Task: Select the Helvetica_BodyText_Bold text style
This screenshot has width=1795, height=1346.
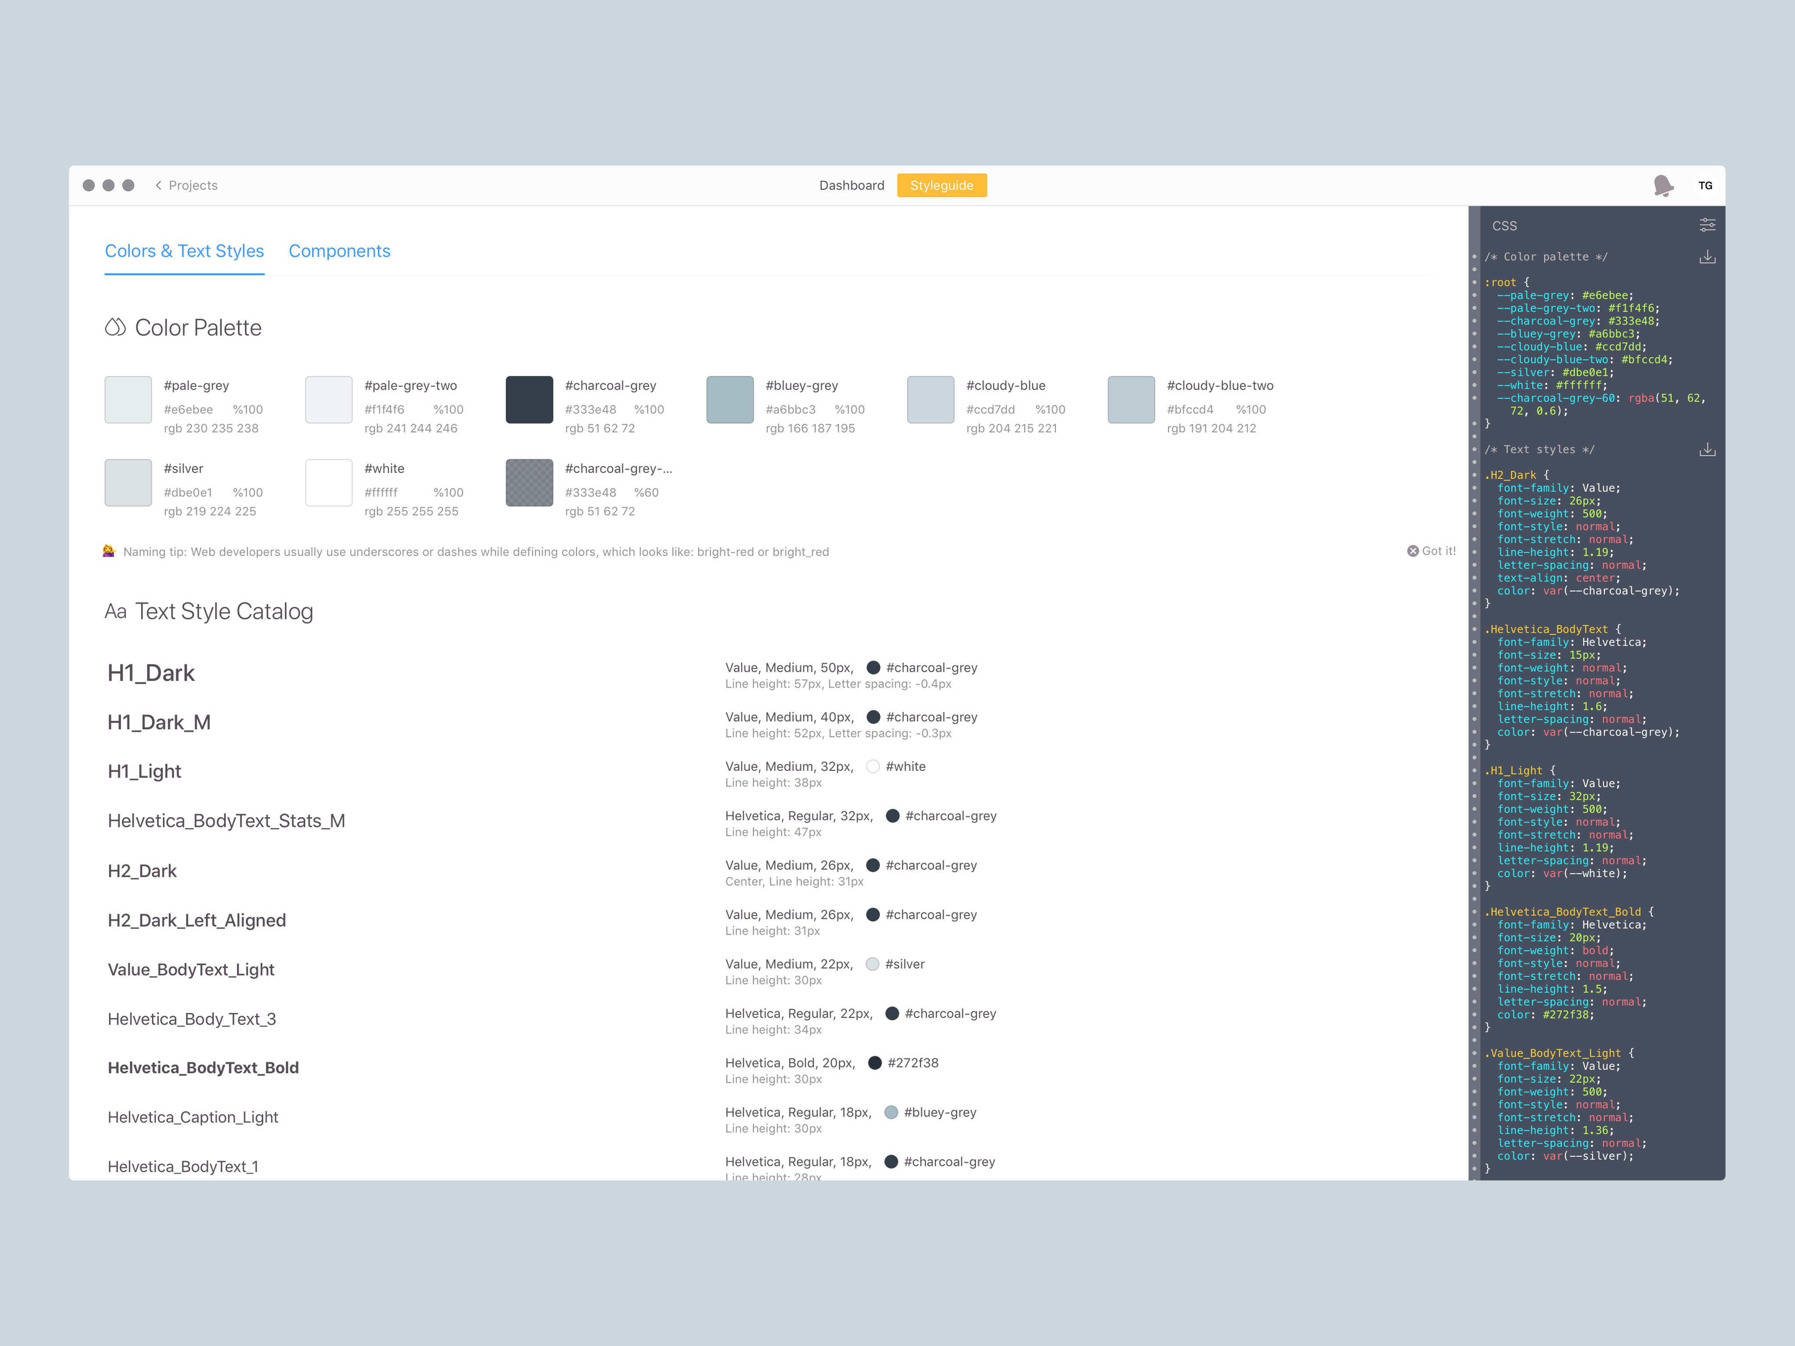Action: [x=203, y=1068]
